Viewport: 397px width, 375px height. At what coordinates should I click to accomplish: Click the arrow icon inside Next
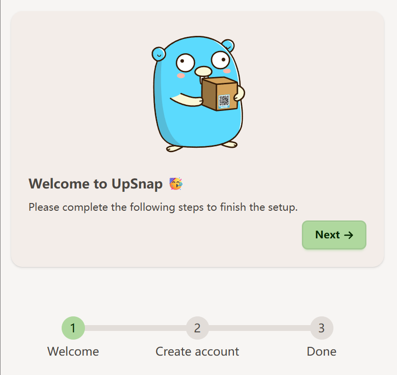point(348,235)
